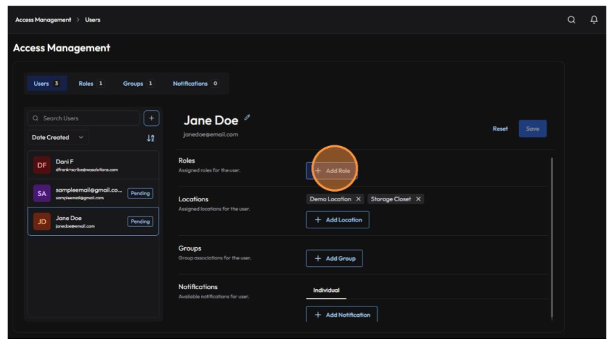Image resolution: width=614 pixels, height=348 pixels.
Task: Open the search icon in top bar
Action: click(571, 19)
